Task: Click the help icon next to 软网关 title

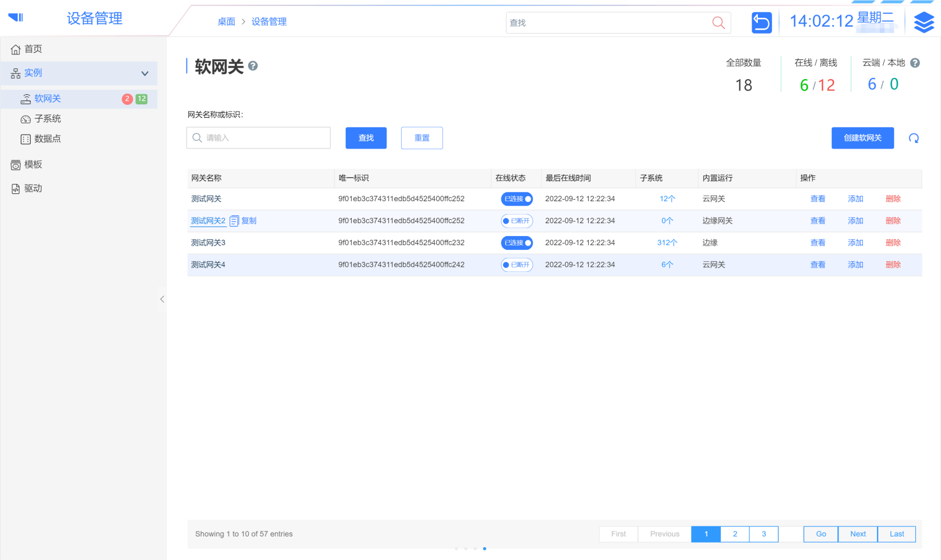Action: (253, 66)
